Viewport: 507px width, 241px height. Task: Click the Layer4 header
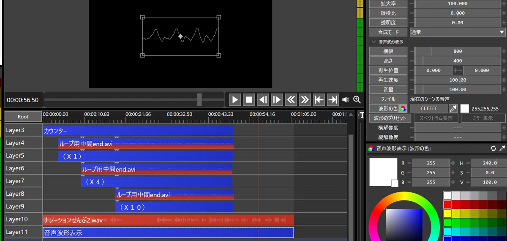click(x=23, y=143)
